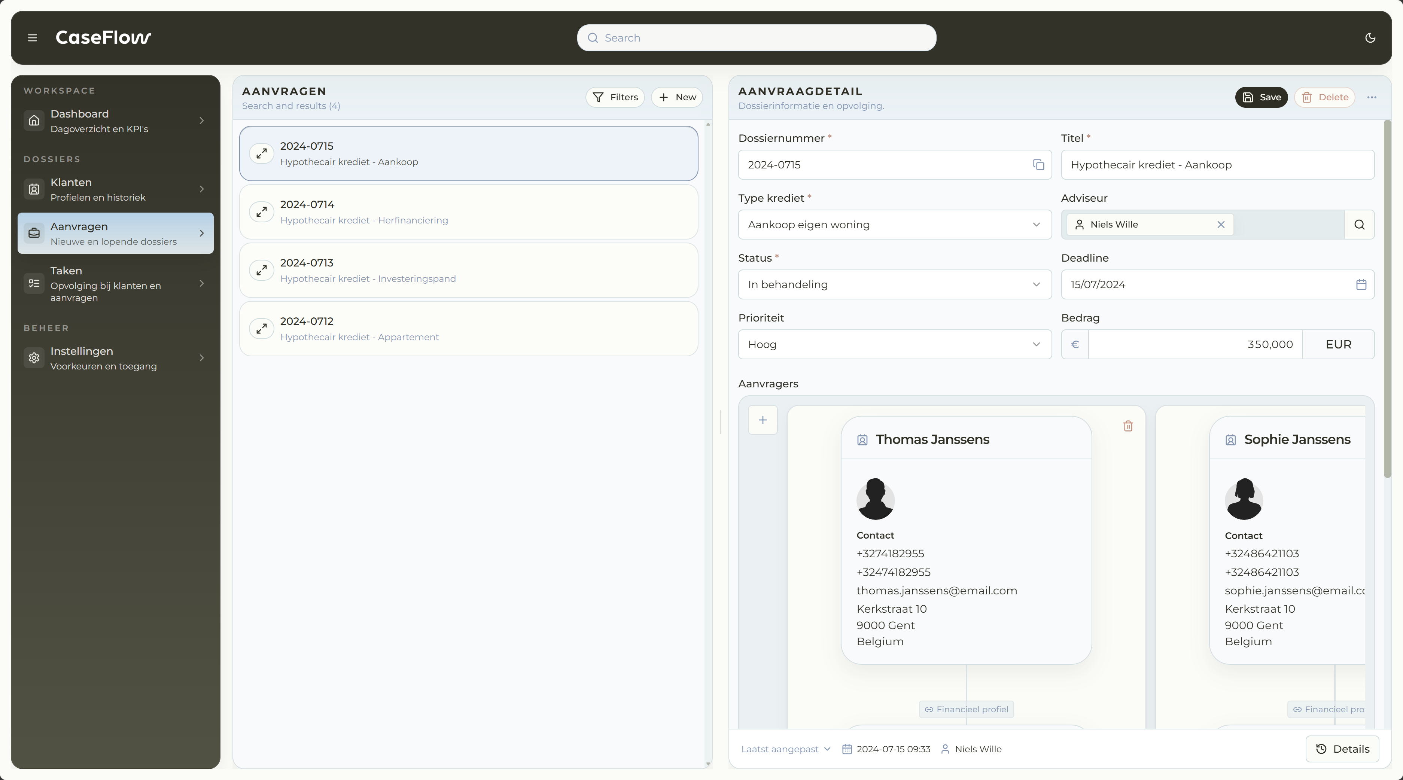The image size is (1403, 780).
Task: Toggle dark mode moon icon
Action: [1370, 37]
